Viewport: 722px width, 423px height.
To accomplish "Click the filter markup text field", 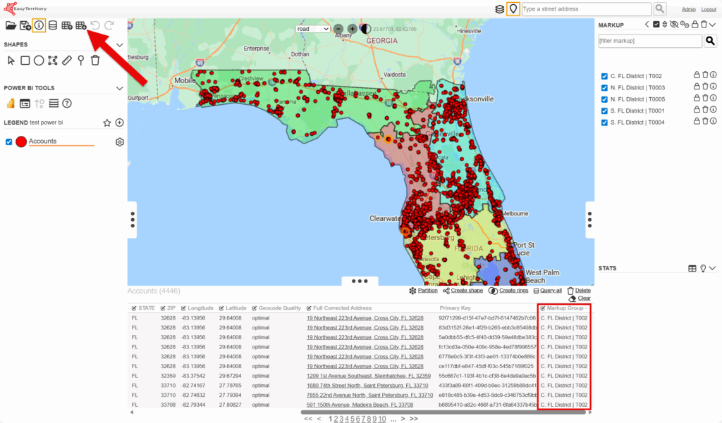I will [648, 42].
